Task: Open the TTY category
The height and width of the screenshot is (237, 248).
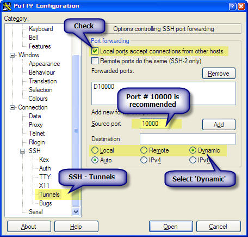Action: click(45, 177)
